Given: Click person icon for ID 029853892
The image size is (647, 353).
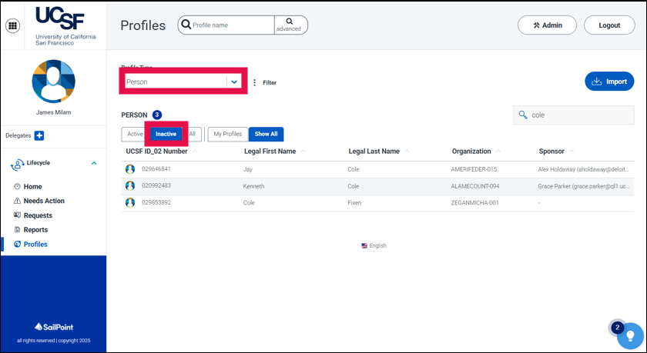Looking at the screenshot, I should point(130,203).
